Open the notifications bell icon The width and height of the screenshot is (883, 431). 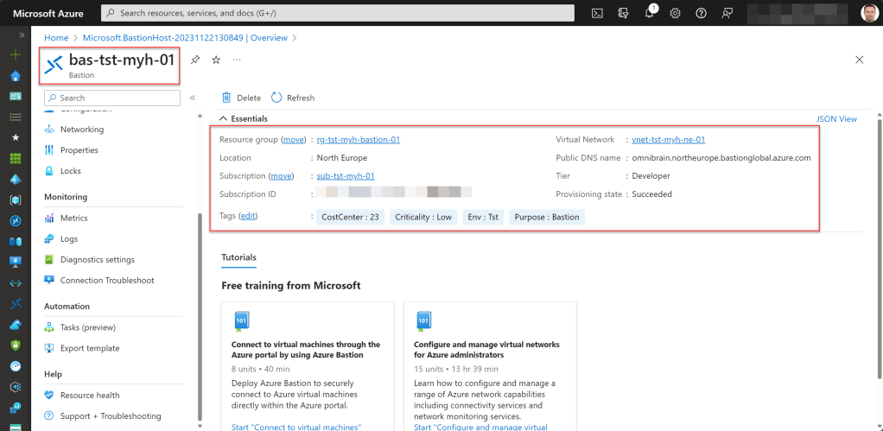click(649, 13)
